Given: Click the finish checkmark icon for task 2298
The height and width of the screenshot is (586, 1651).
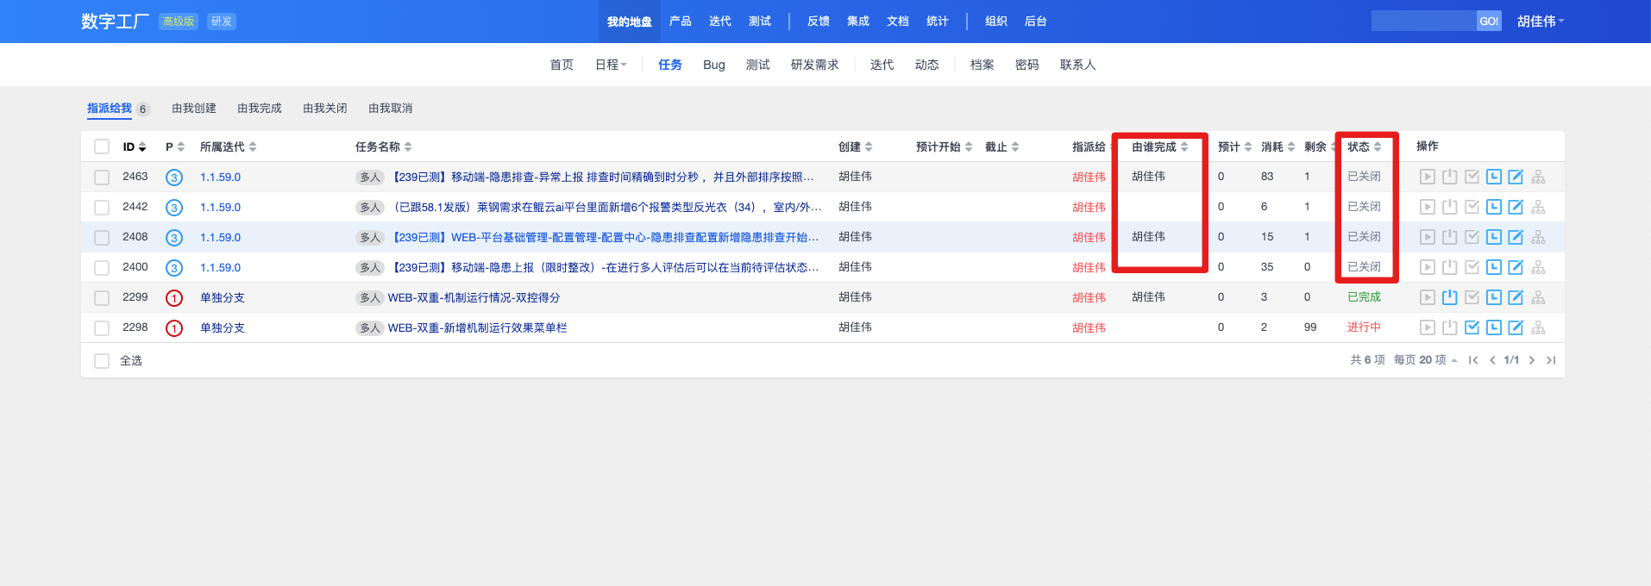Looking at the screenshot, I should (1472, 327).
